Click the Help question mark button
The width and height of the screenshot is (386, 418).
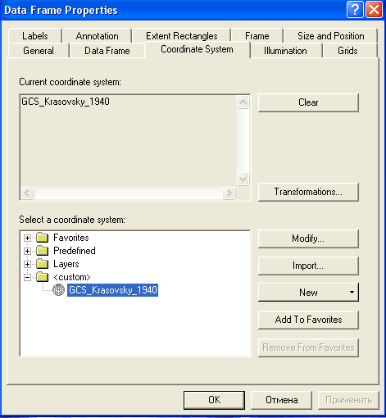(x=355, y=10)
